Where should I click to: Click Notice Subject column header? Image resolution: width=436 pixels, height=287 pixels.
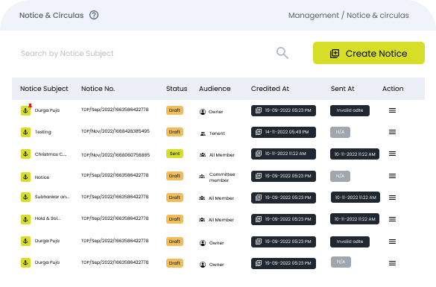(x=44, y=89)
